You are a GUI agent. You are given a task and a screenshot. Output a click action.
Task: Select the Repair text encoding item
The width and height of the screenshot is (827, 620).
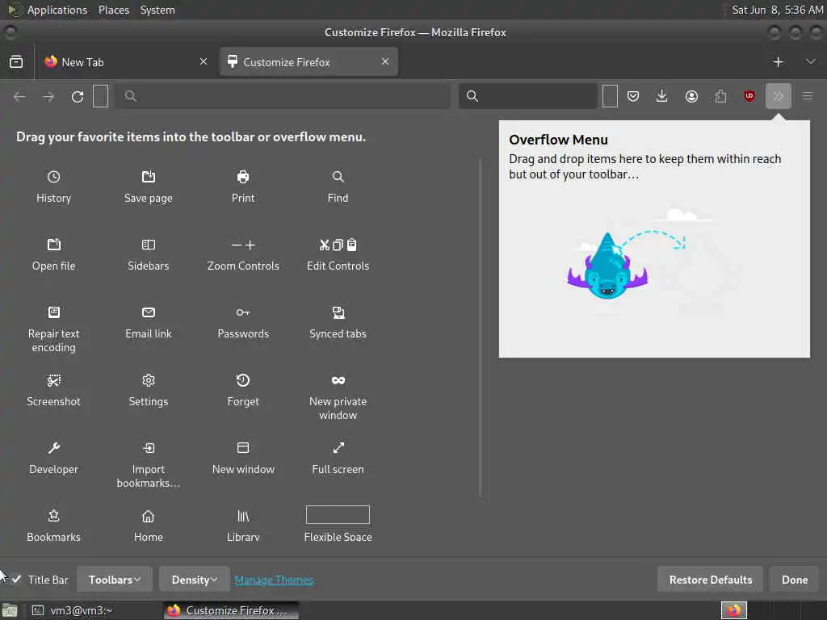[x=53, y=329]
